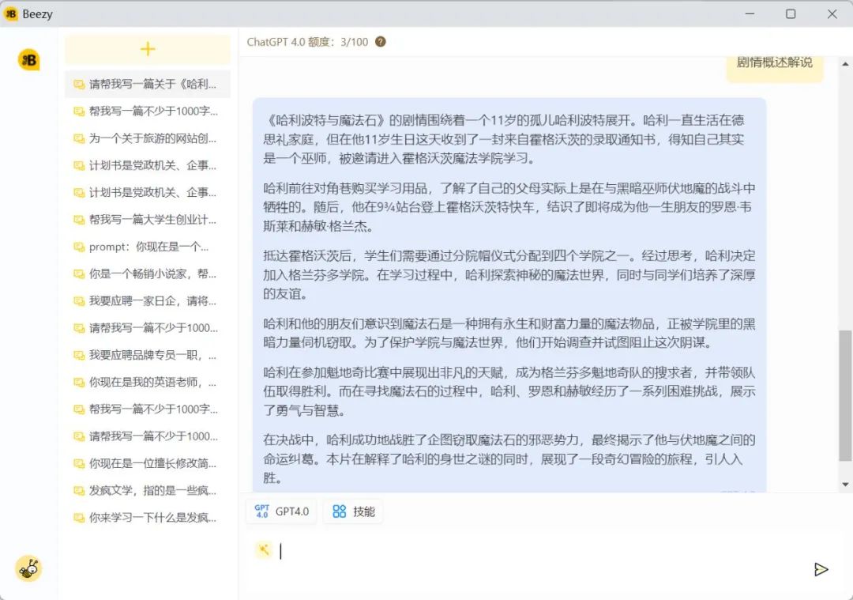
Task: Click chat icon beside '你现在是一位擅长修改简'
Action: [x=79, y=463]
